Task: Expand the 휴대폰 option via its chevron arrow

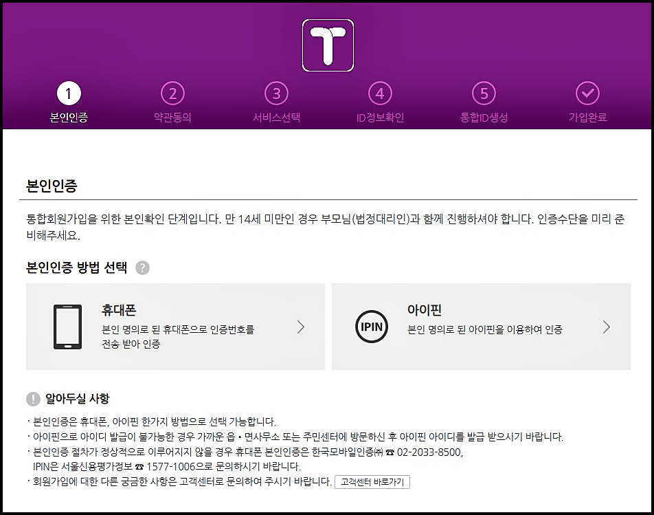Action: (301, 327)
